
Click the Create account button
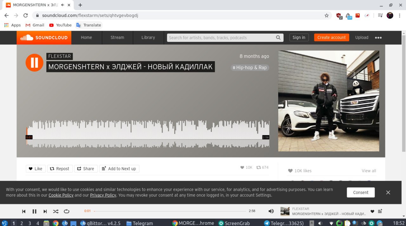(x=331, y=37)
